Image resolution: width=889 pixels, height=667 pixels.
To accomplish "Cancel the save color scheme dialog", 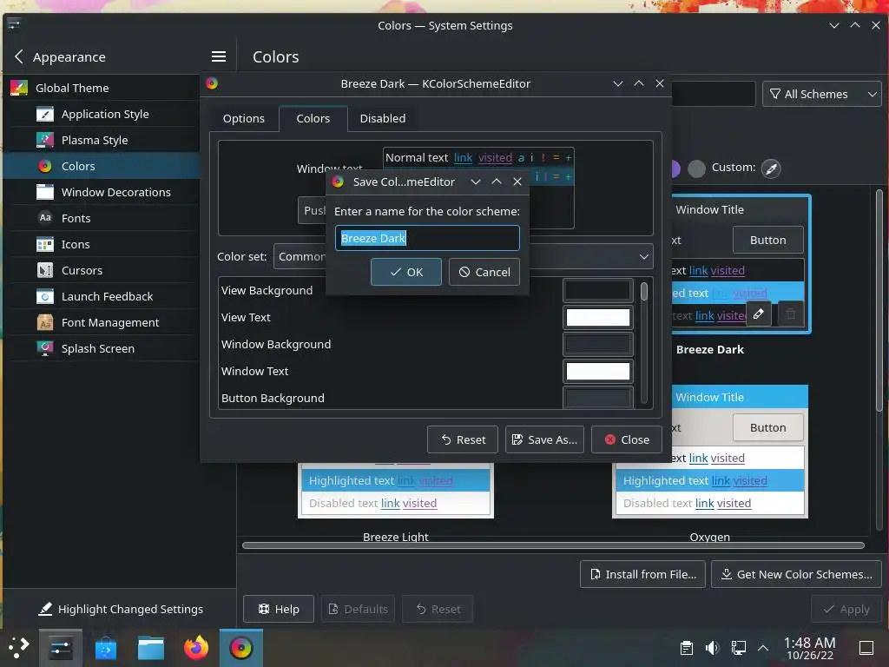I will (484, 272).
